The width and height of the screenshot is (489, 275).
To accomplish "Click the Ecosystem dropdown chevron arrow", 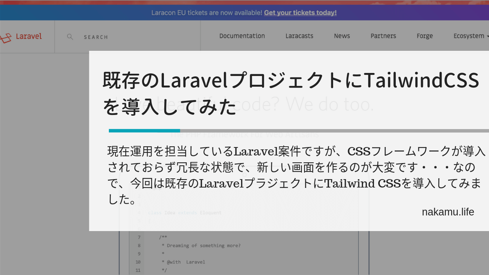I will point(487,37).
